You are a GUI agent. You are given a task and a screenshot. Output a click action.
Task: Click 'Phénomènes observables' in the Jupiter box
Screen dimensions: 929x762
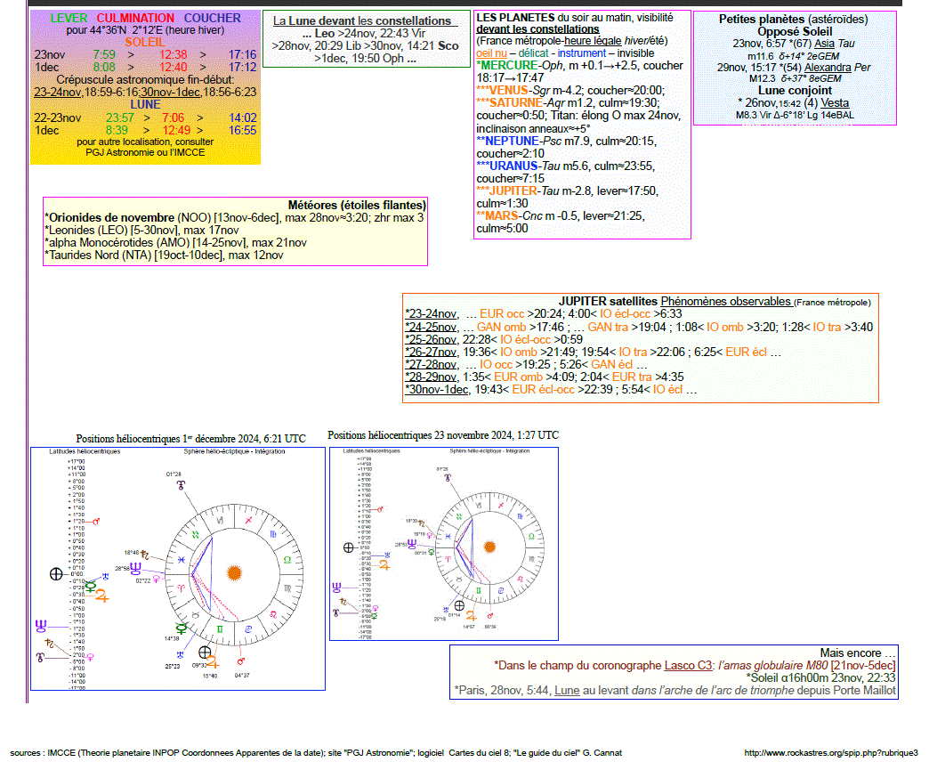coord(725,301)
